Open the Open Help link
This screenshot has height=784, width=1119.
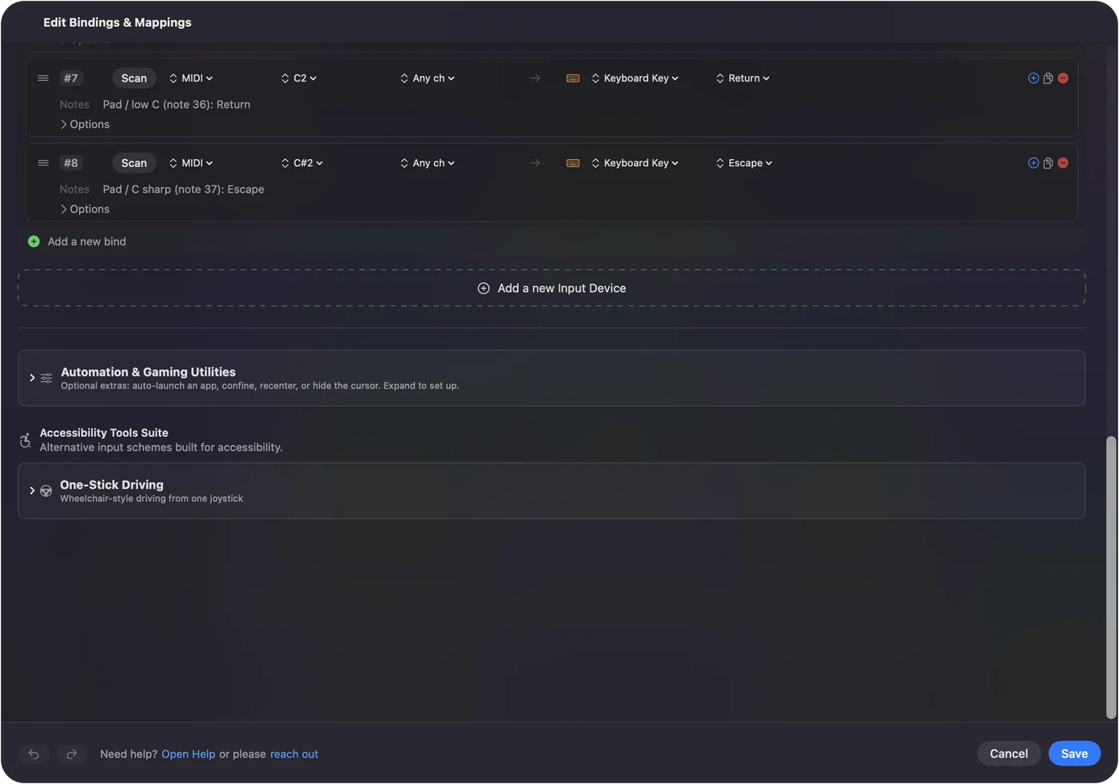tap(189, 754)
